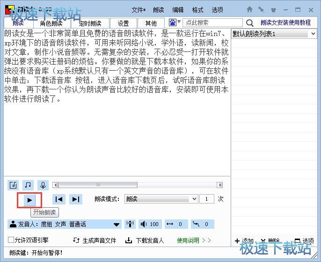
Task: Open 朗读女安装使用教程 link
Action: [x=285, y=22]
